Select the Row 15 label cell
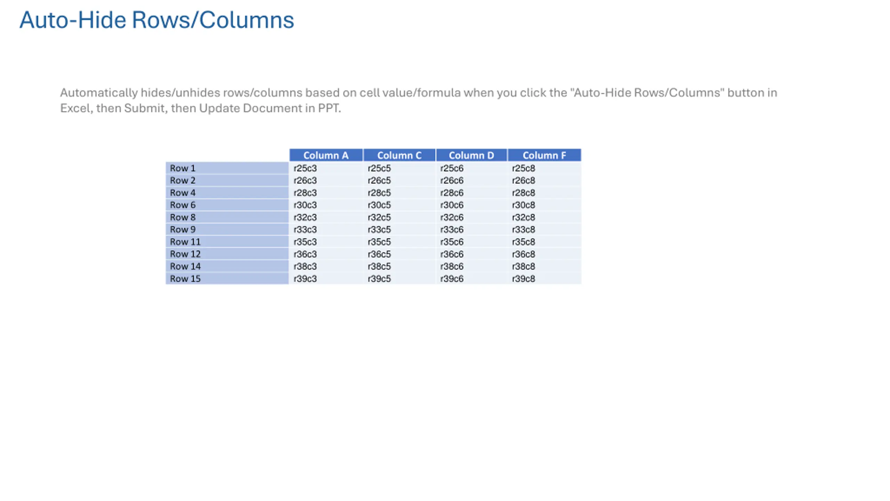 click(227, 278)
